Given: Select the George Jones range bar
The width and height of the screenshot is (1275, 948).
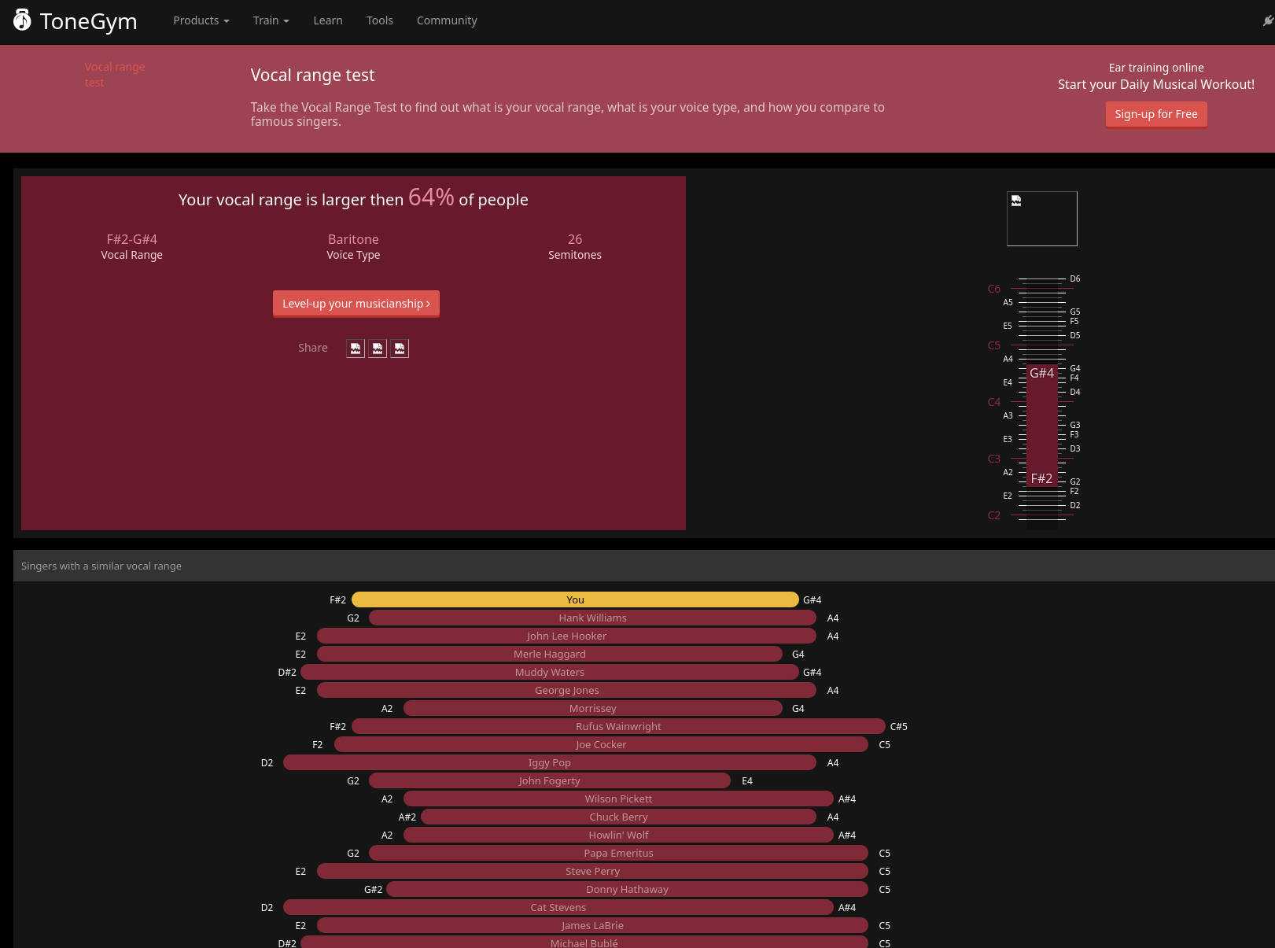Looking at the screenshot, I should click(567, 690).
